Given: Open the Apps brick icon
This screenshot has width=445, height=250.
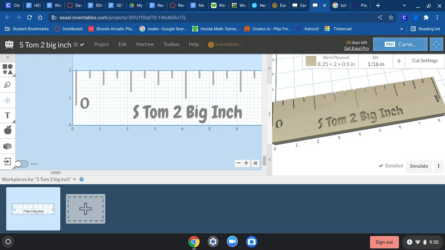Looking at the screenshot, I should coord(8,146).
